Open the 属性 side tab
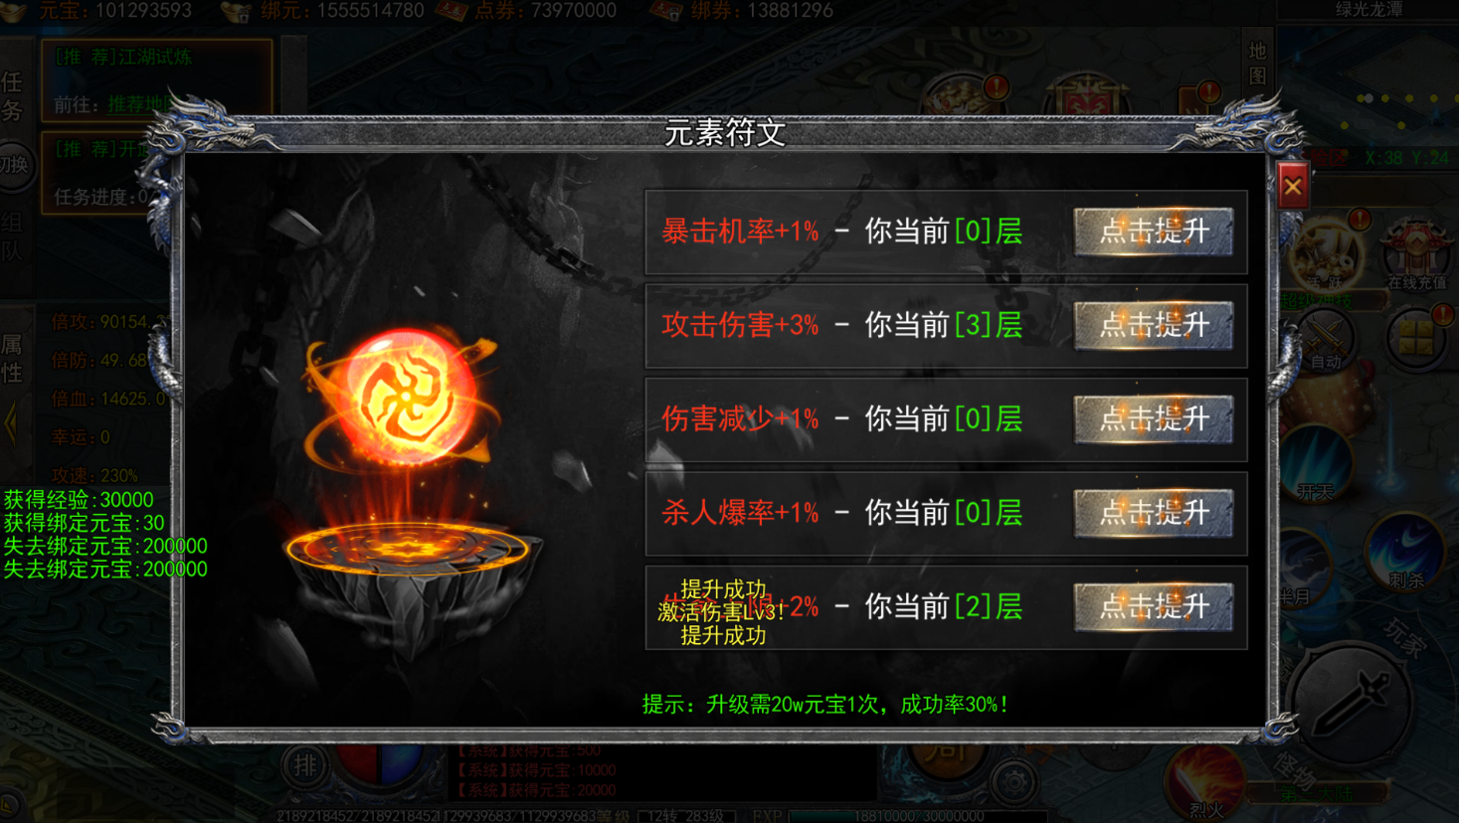This screenshot has height=823, width=1459. (12, 359)
